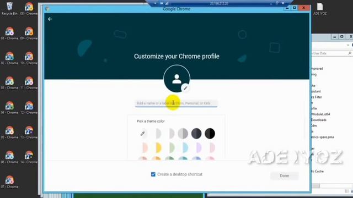This screenshot has width=353, height=198.
Task: Select the 05 - Chrome desktop shortcut
Action: [x=9, y=132]
